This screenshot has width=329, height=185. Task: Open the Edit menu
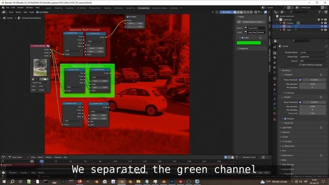tap(13, 8)
